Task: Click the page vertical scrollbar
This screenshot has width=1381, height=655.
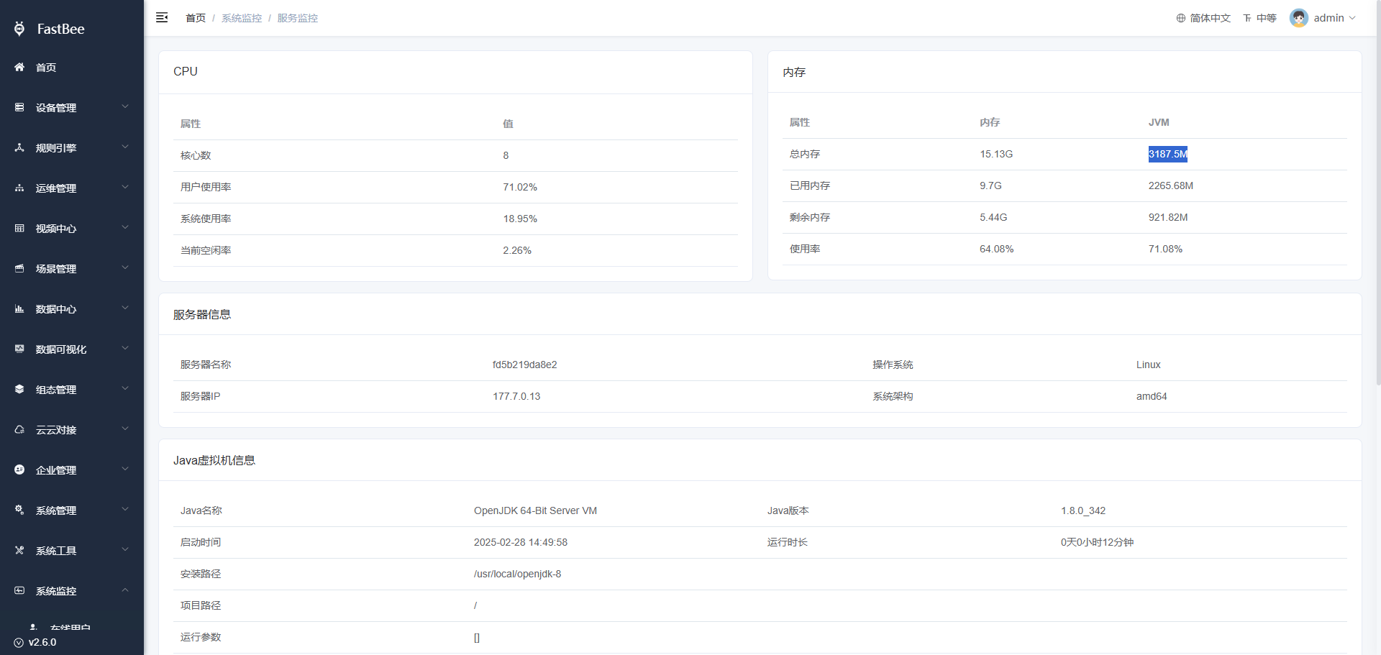Action: 1377,194
